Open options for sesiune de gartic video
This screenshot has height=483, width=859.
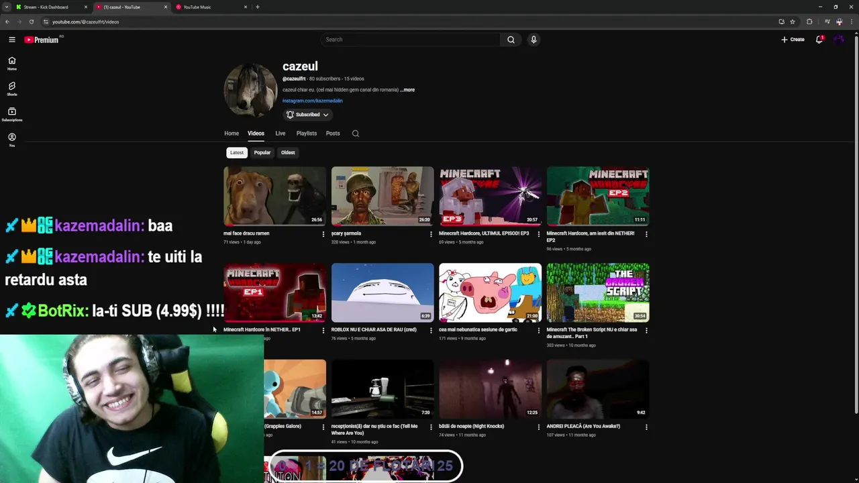[538, 331]
